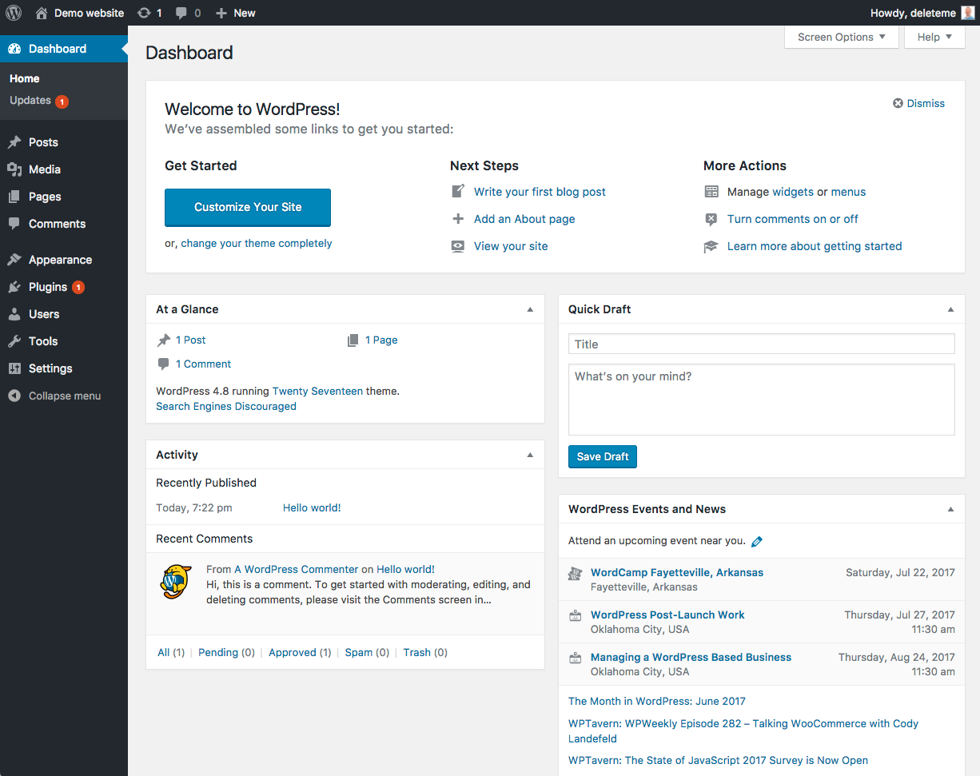Dismiss the Welcome to WordPress panel
Image resolution: width=980 pixels, height=776 pixels.
pyautogui.click(x=918, y=103)
